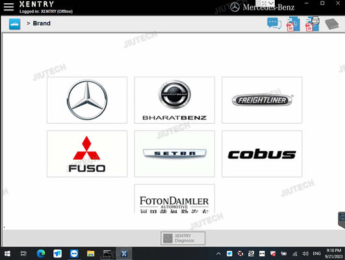Click the XENTRY app taskbar icon

coord(124,253)
